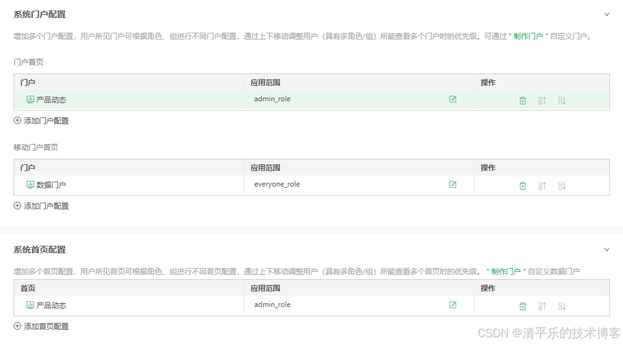Move up 产品动态 in 系统首页配置

(543, 306)
